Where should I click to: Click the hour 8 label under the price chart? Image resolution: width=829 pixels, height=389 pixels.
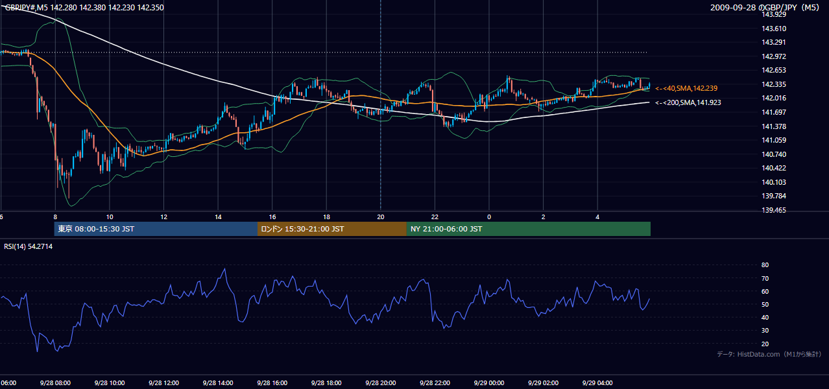pos(55,217)
